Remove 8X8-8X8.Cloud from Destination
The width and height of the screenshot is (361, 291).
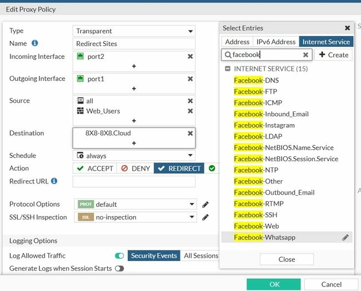click(190, 134)
